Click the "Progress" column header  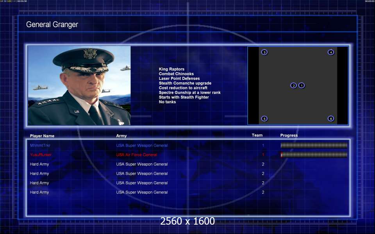(289, 135)
